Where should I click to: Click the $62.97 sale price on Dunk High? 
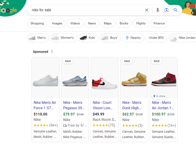point(128,114)
